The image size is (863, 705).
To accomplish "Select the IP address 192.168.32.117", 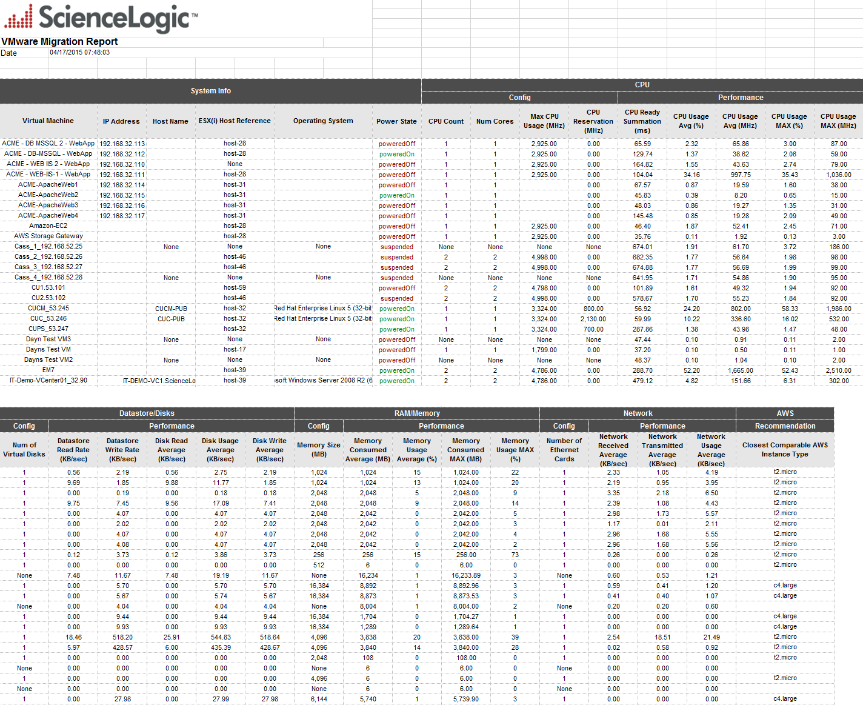I will pos(122,216).
